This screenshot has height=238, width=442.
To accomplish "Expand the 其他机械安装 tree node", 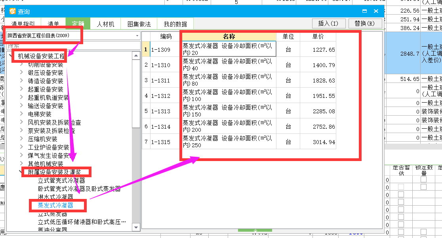I will 21,163.
